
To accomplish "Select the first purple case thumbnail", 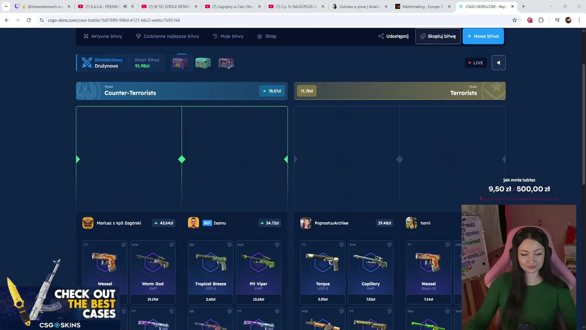I will (180, 63).
